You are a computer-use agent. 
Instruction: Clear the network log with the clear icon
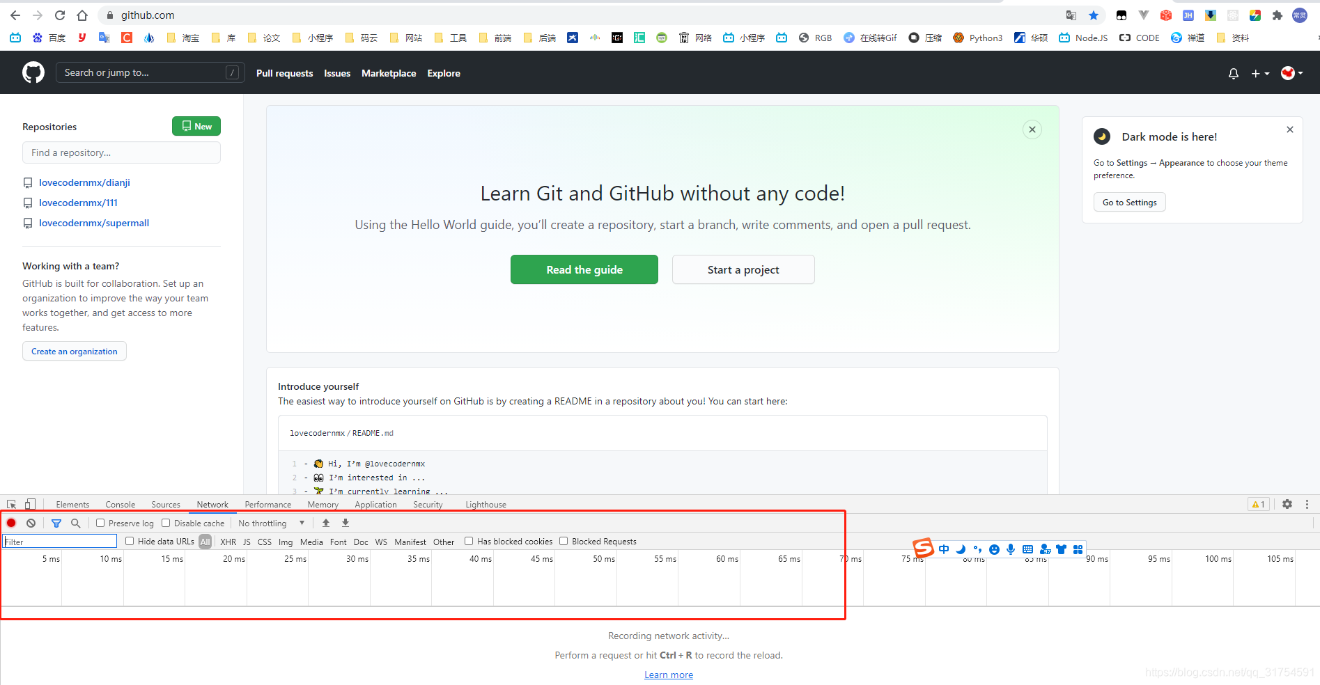coord(31,523)
